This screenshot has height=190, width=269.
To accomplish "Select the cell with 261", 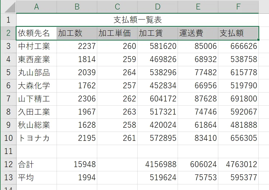I will coord(117,138).
